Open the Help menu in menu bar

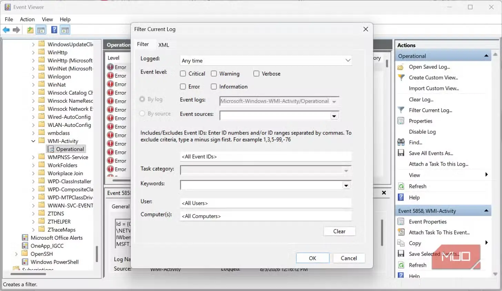pyautogui.click(x=65, y=19)
